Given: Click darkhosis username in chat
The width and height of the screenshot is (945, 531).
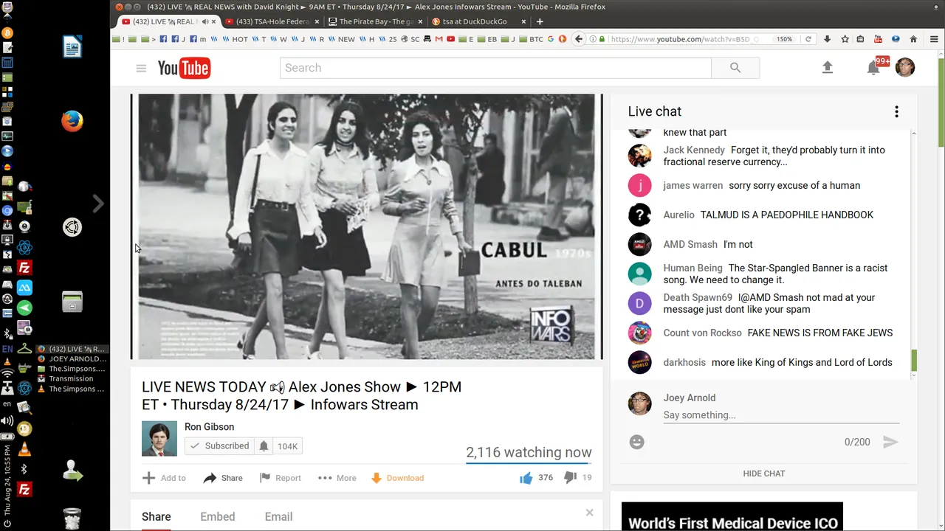Looking at the screenshot, I should click(684, 362).
